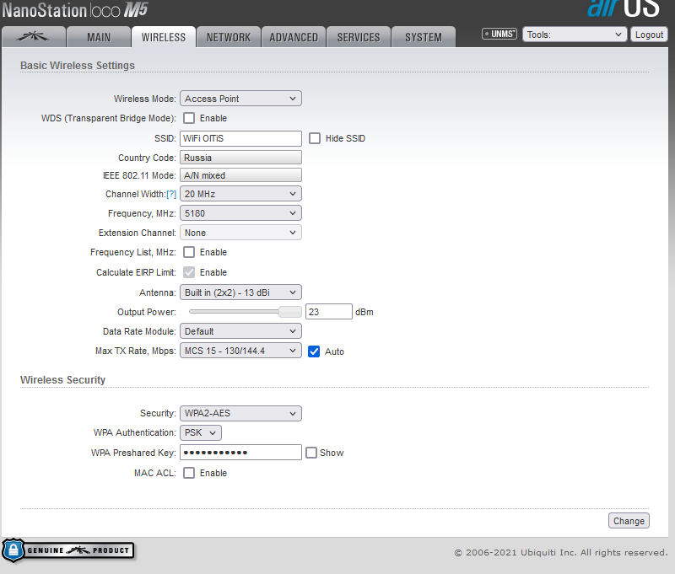Screen dimensions: 675x574
Task: Open Channel Width help [?] link
Action: [171, 195]
